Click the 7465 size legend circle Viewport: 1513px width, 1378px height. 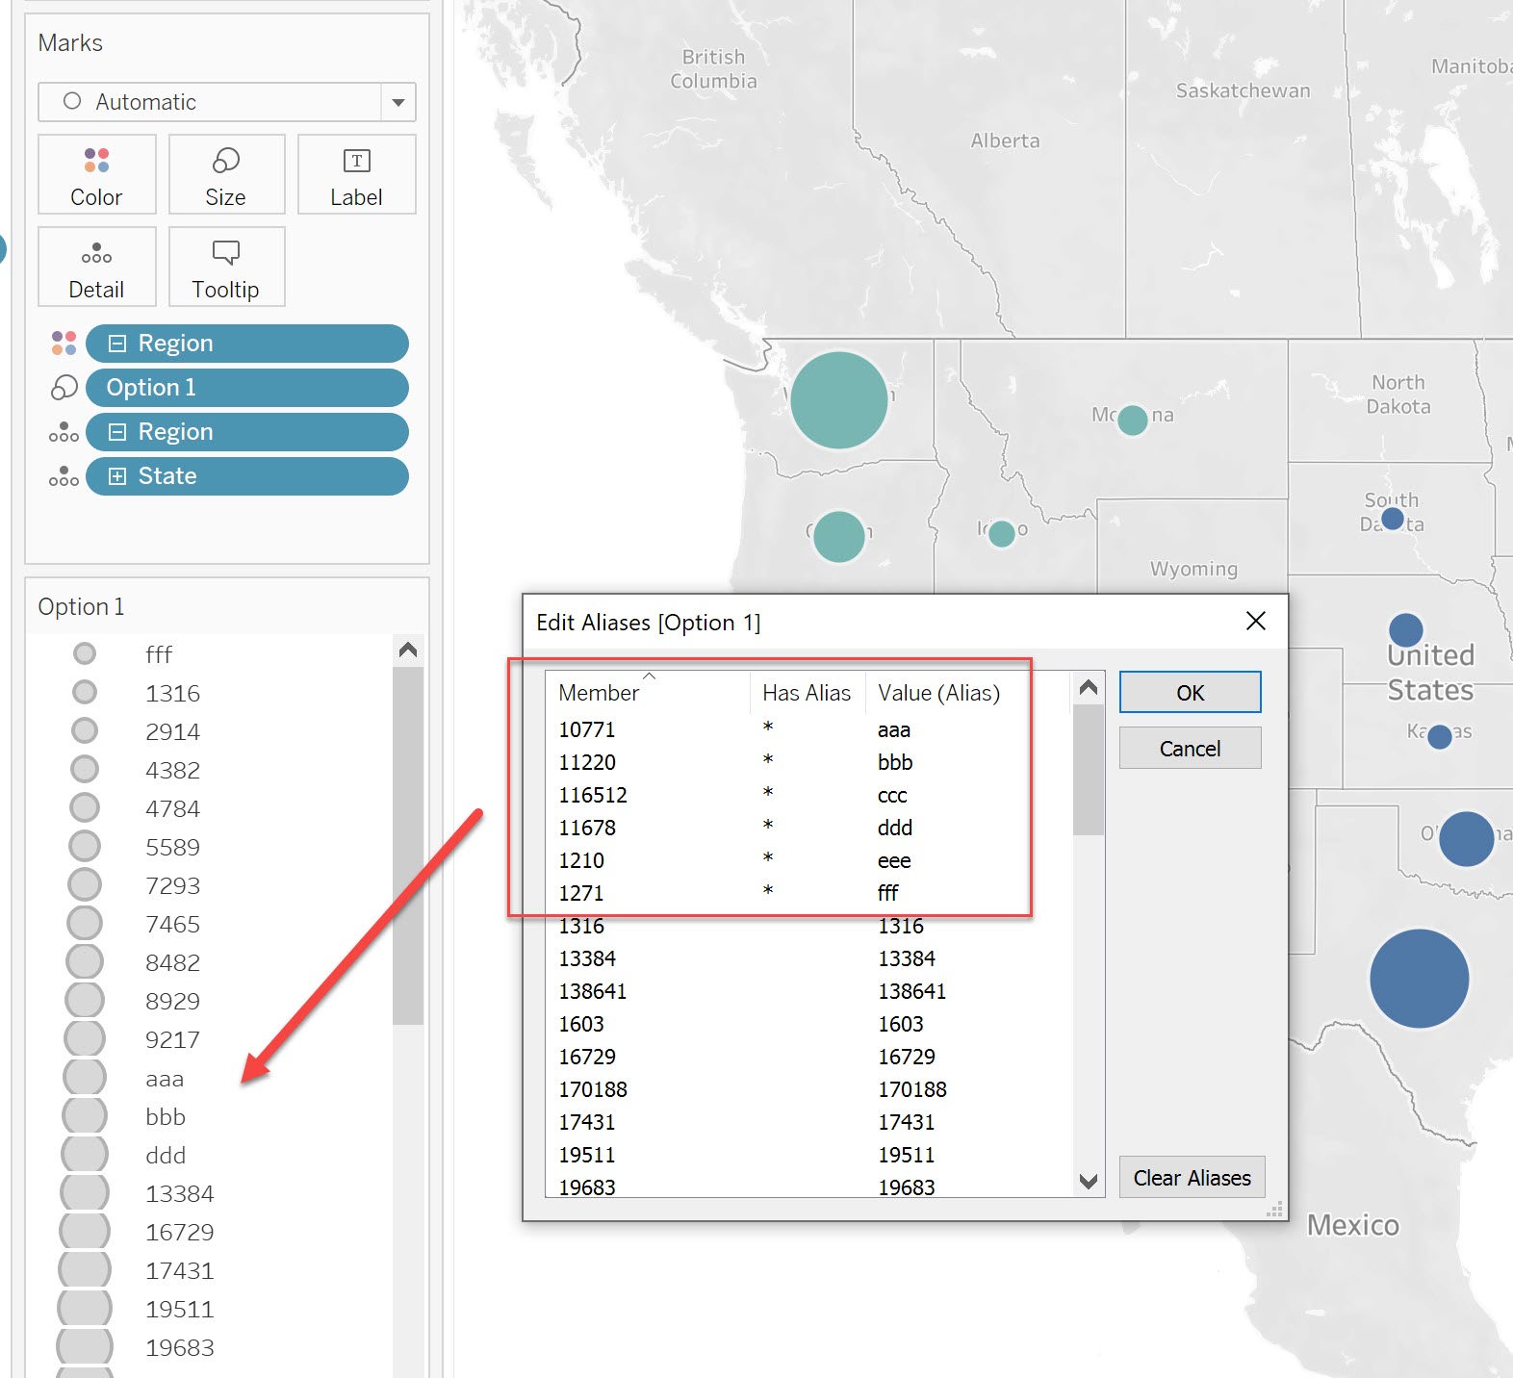click(x=85, y=924)
